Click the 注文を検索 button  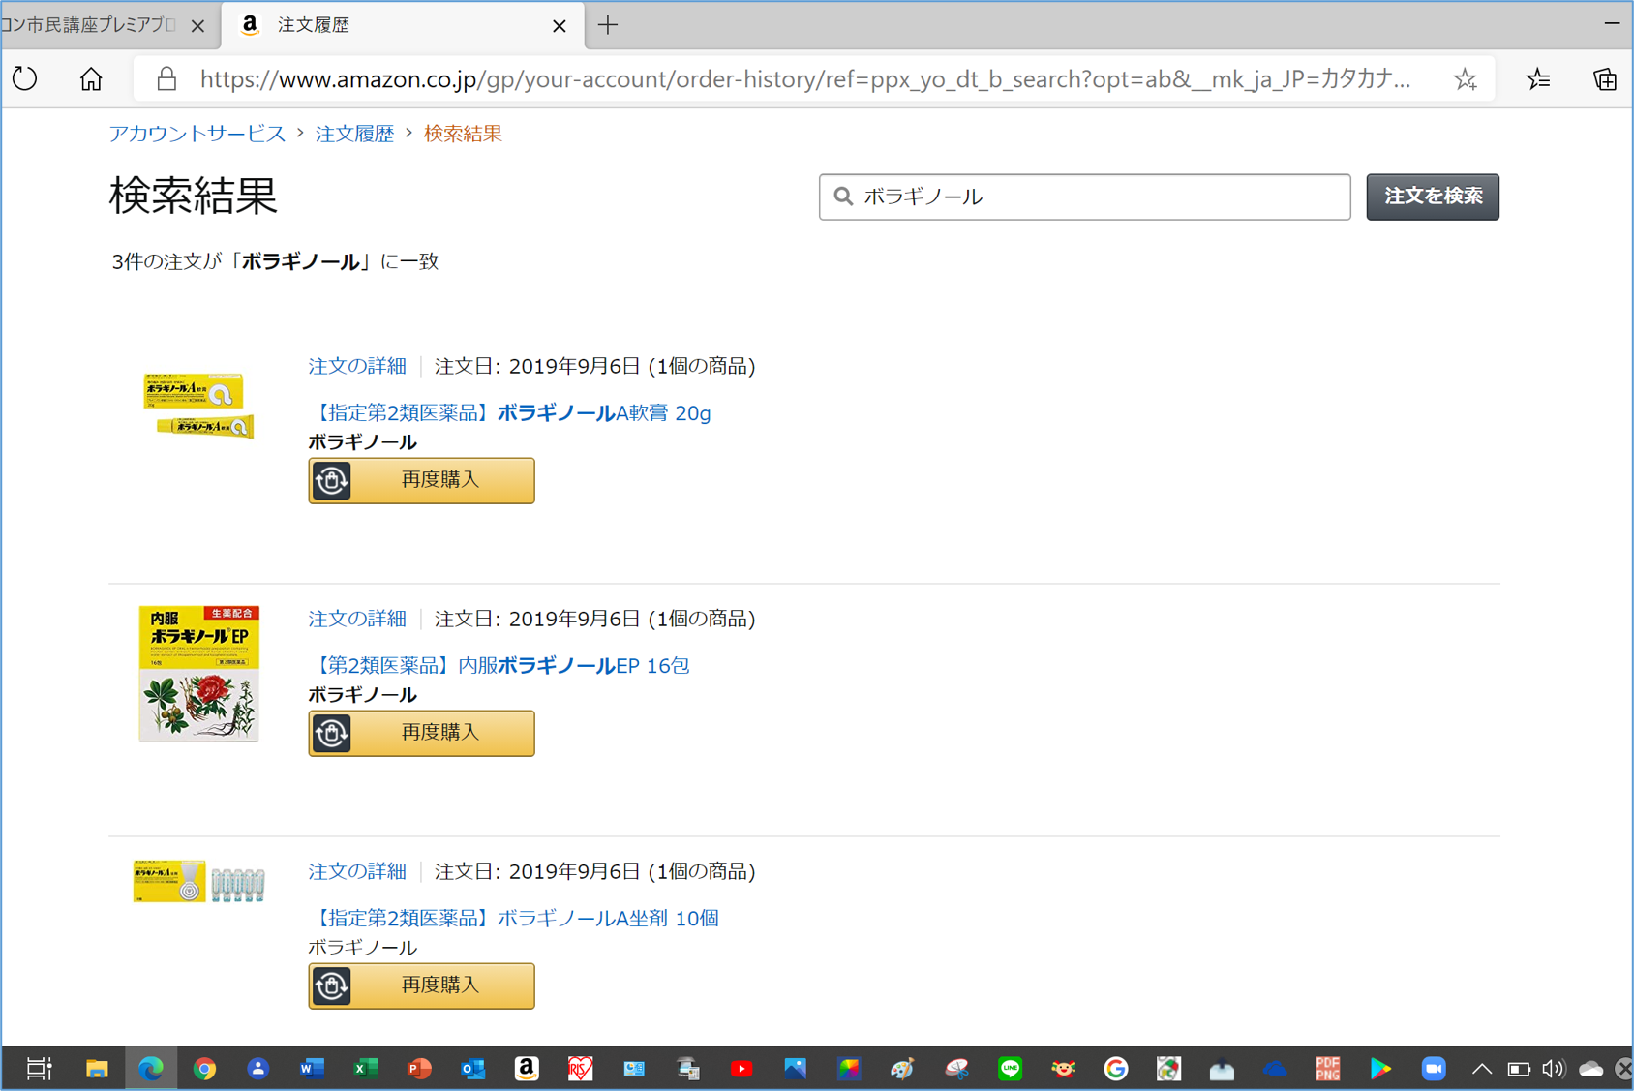tap(1433, 197)
